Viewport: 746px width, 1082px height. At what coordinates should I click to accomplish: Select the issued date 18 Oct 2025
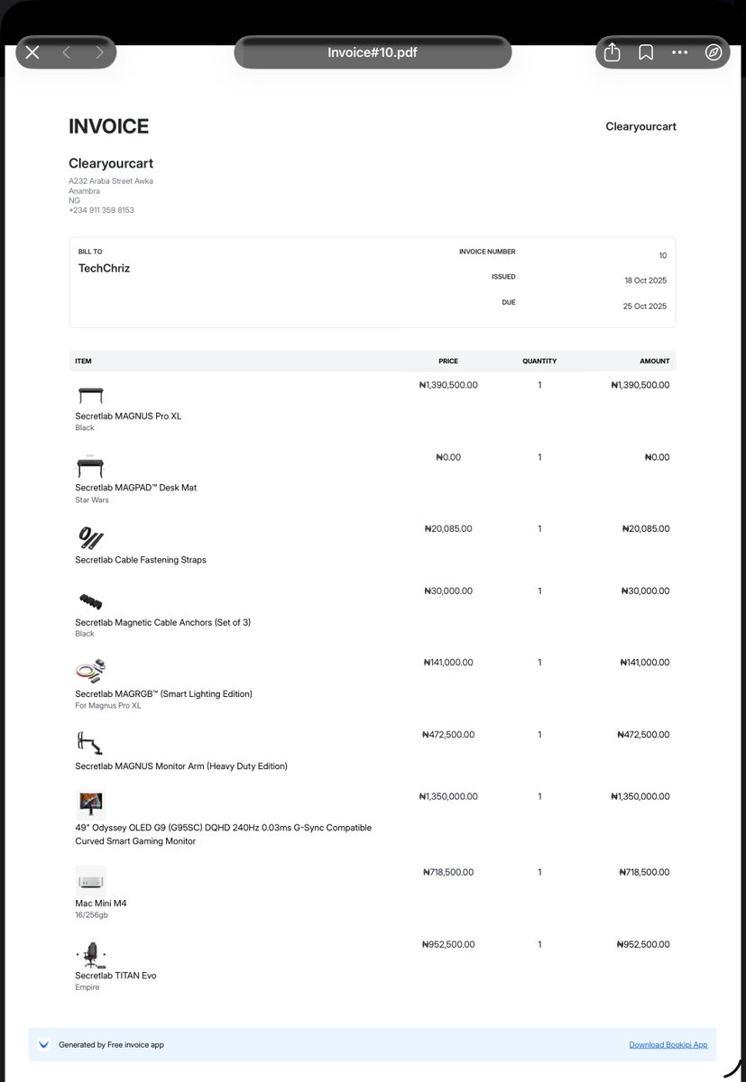(x=646, y=280)
